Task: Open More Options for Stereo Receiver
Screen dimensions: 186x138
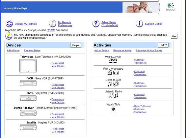Action: [x=58, y=117]
